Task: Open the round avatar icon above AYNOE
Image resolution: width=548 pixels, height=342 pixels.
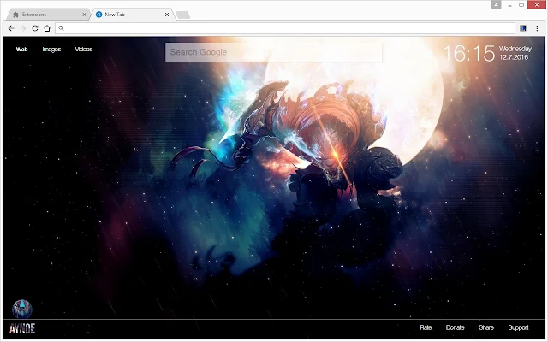Action: point(22,310)
